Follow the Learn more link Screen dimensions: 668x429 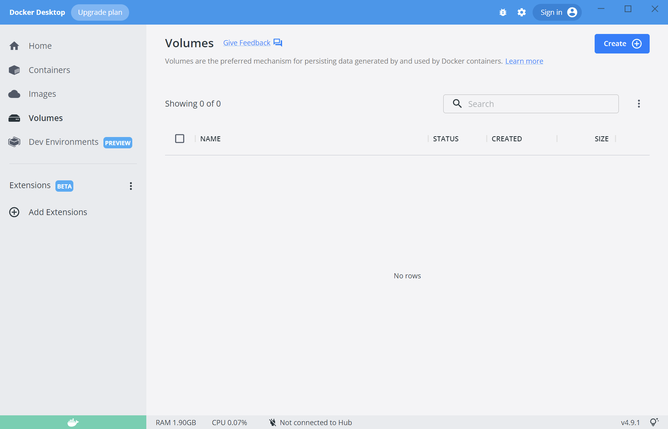524,61
